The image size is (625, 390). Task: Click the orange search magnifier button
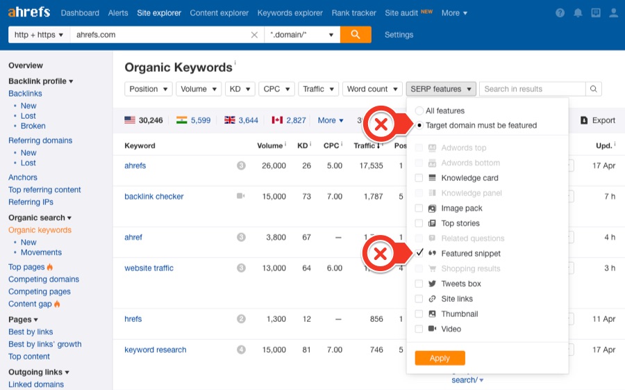pyautogui.click(x=356, y=35)
